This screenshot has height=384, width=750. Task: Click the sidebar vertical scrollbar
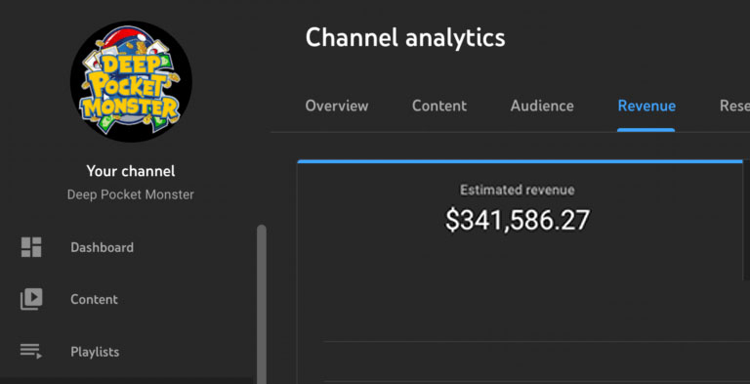pyautogui.click(x=262, y=304)
